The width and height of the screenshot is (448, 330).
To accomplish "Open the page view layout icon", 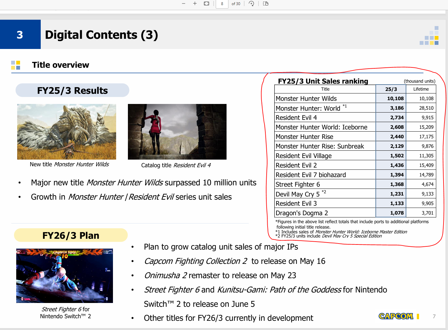I will [x=266, y=3].
